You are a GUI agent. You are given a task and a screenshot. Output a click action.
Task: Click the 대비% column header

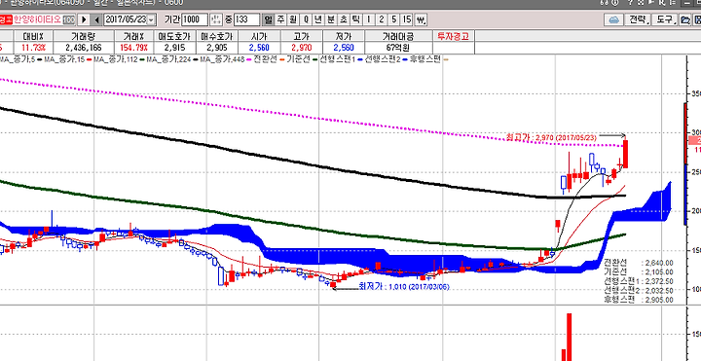[x=33, y=36]
